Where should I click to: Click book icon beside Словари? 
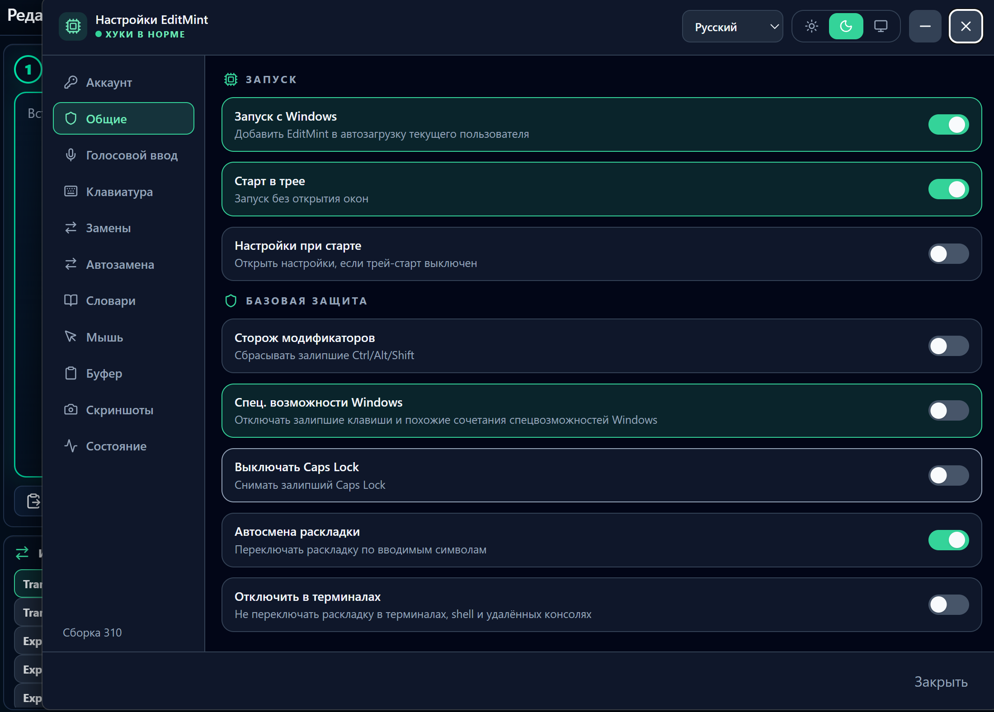pos(71,300)
